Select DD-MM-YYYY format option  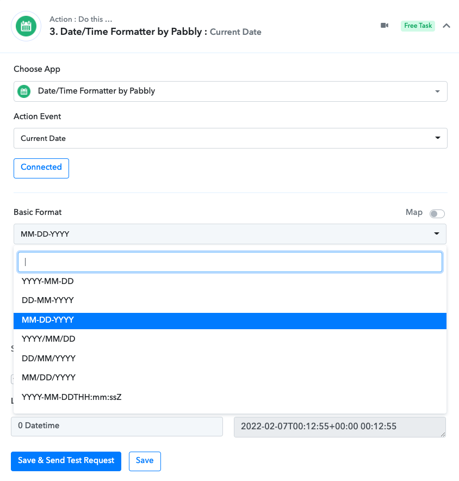[230, 300]
